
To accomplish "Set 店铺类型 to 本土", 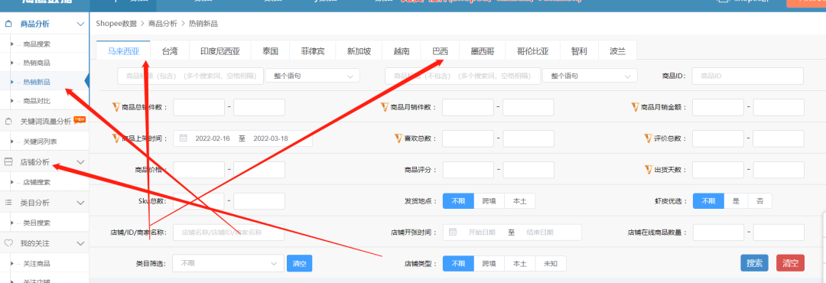I will pyautogui.click(x=520, y=264).
